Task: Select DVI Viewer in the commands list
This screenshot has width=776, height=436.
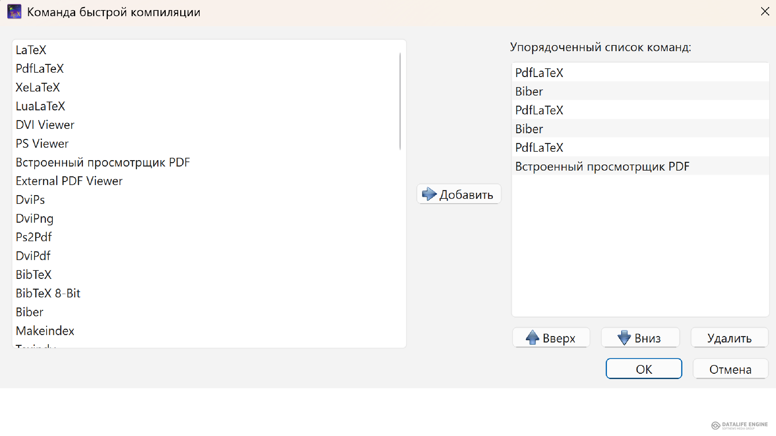Action: [x=45, y=125]
